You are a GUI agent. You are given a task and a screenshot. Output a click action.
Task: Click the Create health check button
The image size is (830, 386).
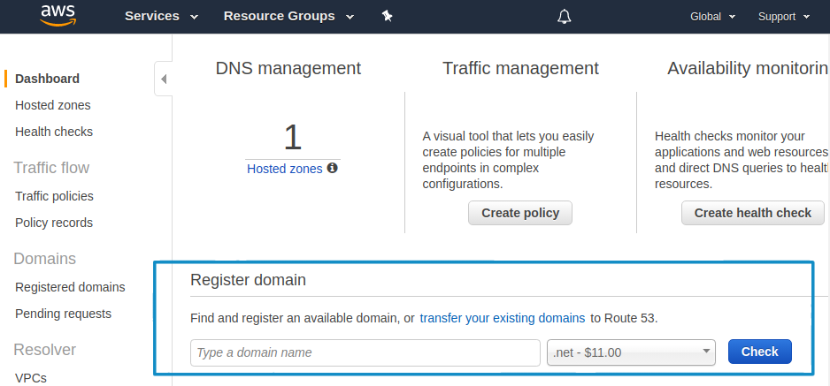coord(753,213)
